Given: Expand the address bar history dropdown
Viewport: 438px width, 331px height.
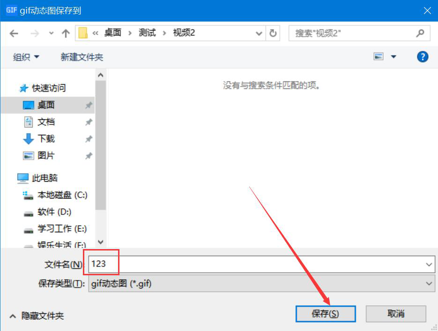Looking at the screenshot, I should point(259,34).
